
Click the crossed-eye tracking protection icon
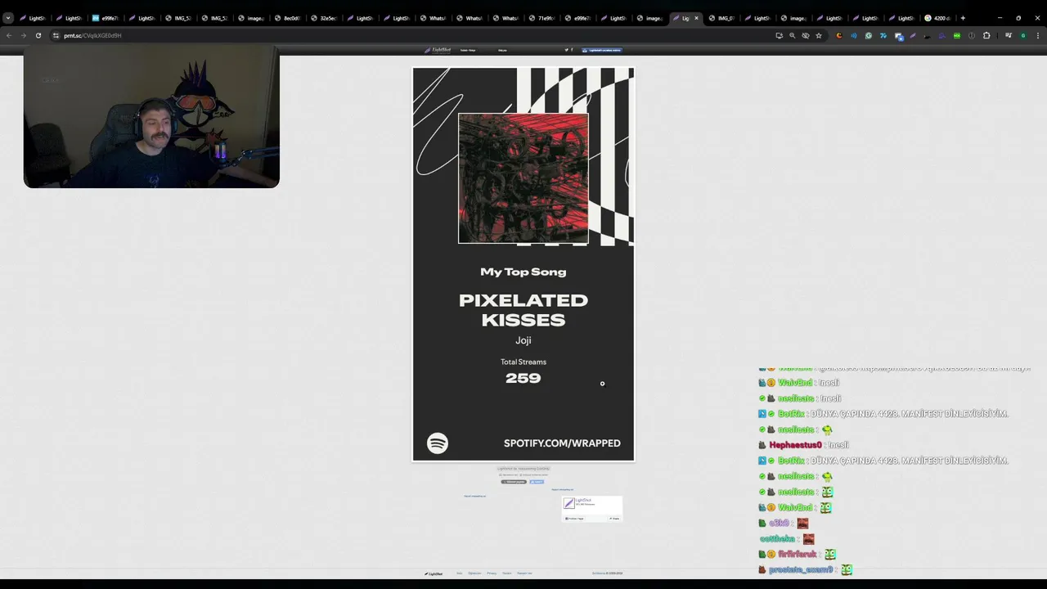[x=806, y=35]
